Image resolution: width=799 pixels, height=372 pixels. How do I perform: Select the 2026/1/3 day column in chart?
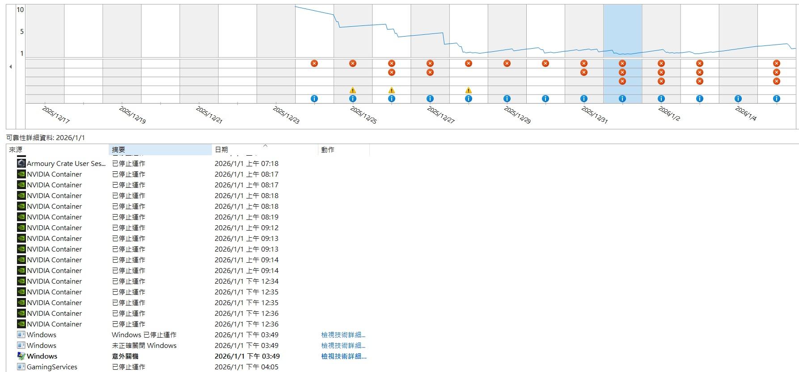[699, 31]
